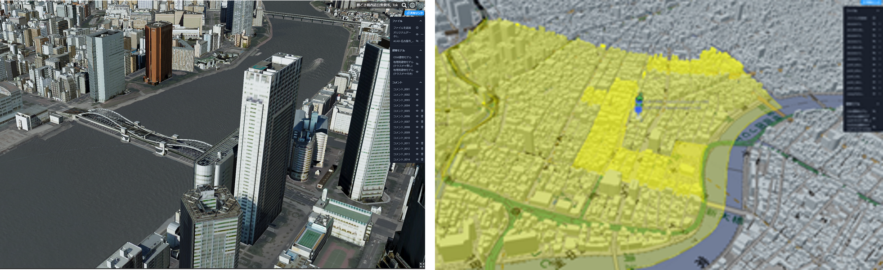Click the 共有リンク share button
883x270 pixels.
tap(414, 13)
